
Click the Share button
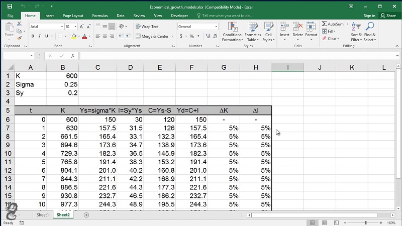click(388, 16)
